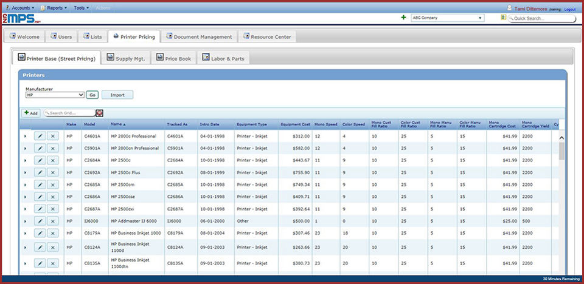Edit the HP 2000c Professional row

click(40, 136)
